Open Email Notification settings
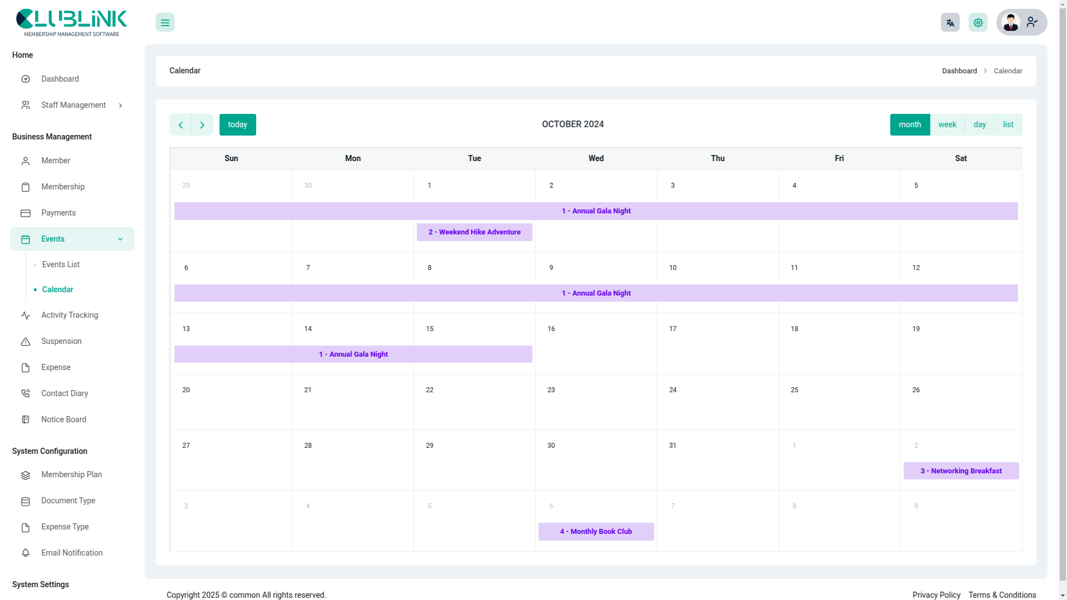 (x=72, y=553)
